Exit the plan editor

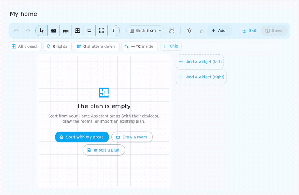pos(249,31)
